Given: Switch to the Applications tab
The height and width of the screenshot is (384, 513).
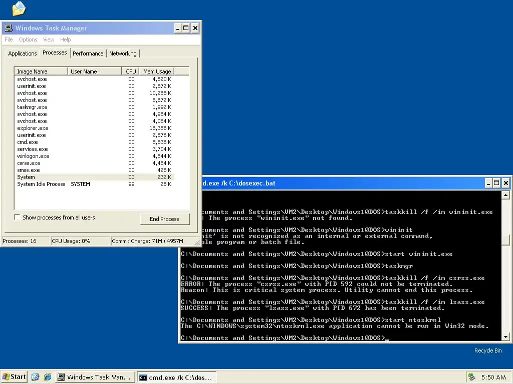Looking at the screenshot, I should tap(22, 53).
